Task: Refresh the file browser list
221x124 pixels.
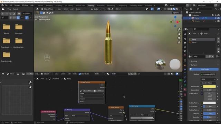Action: point(14,14)
